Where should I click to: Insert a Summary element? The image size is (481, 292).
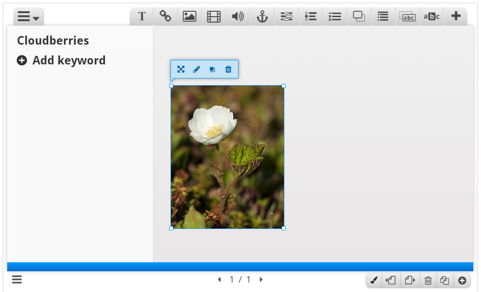pos(383,16)
